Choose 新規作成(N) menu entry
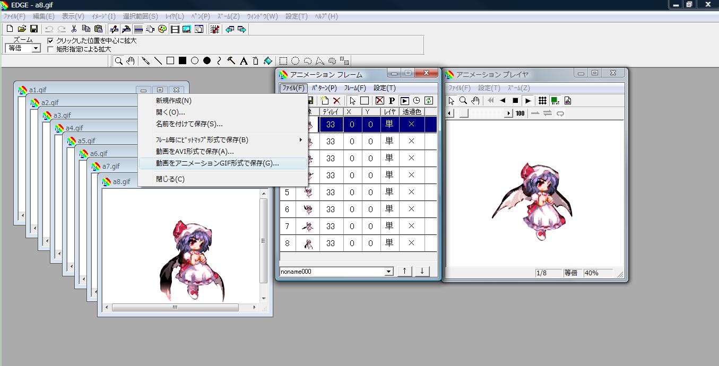 click(x=223, y=101)
